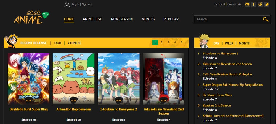The width and height of the screenshot is (276, 124).
Task: Click the GogoAnime TV logo
Action: pos(31,17)
